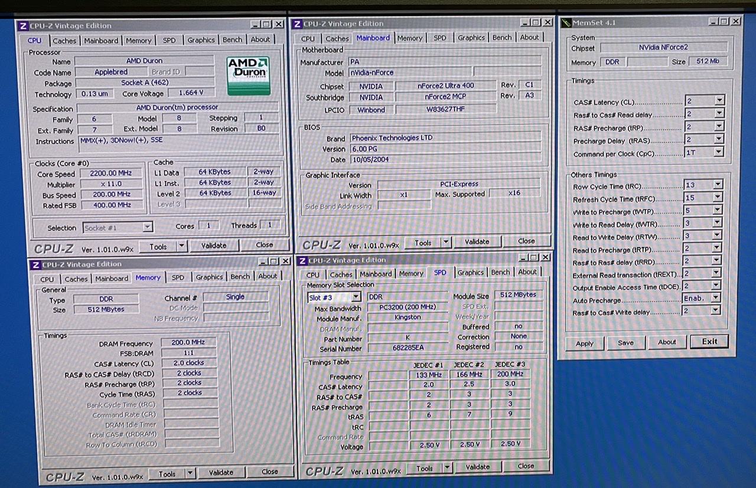The width and height of the screenshot is (756, 488).
Task: Open Tools dropdown arrow in the CPU window
Action: point(181,247)
